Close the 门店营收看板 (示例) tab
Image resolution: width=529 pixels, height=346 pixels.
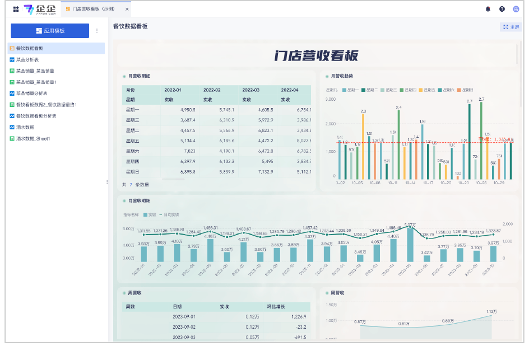[x=127, y=10]
